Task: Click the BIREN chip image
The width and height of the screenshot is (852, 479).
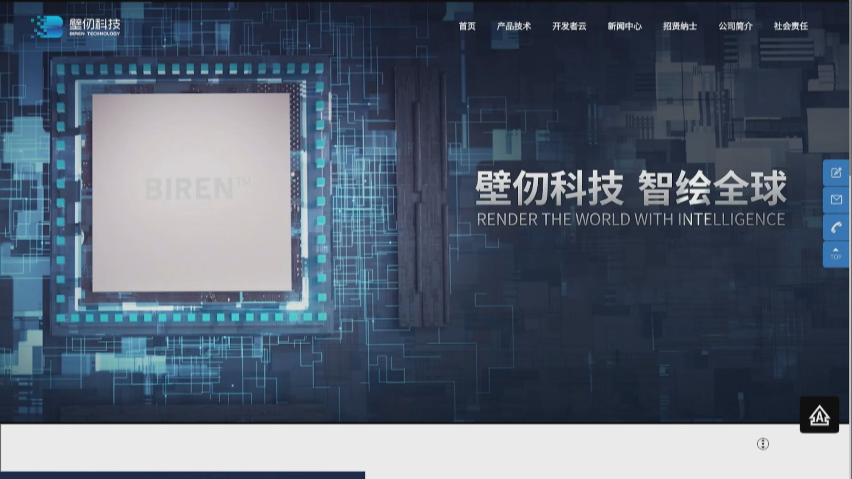Action: coord(191,193)
